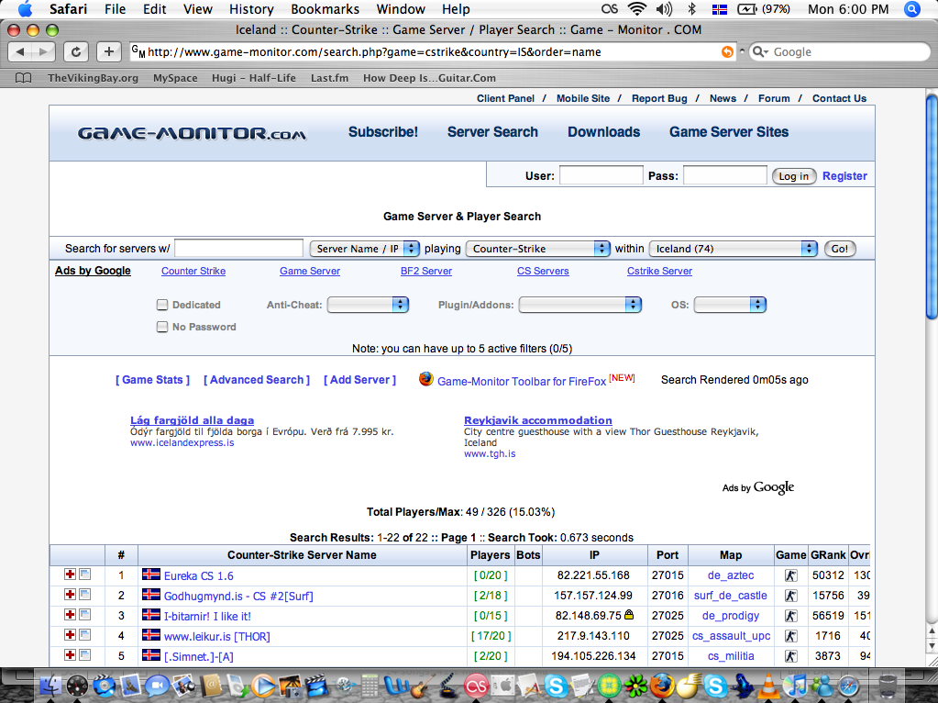Add bookmark using the plus button

coord(109,51)
